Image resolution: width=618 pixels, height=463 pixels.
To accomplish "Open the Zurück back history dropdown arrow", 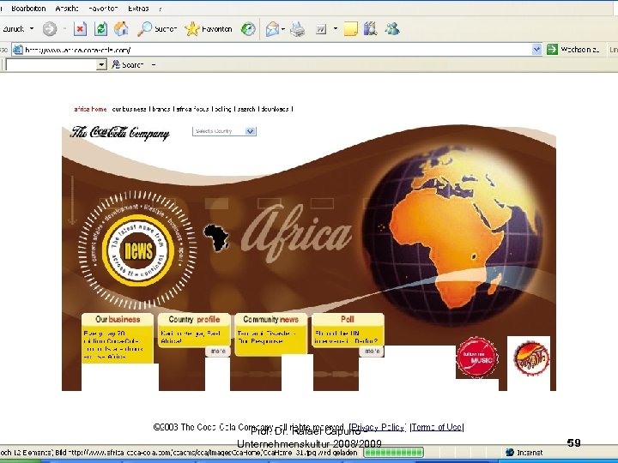I will click(x=32, y=29).
